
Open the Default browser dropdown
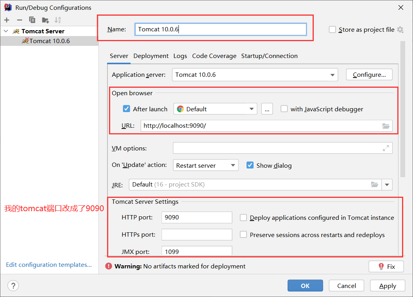(x=215, y=109)
